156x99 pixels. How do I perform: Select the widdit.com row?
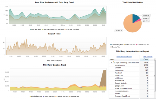point(124,78)
